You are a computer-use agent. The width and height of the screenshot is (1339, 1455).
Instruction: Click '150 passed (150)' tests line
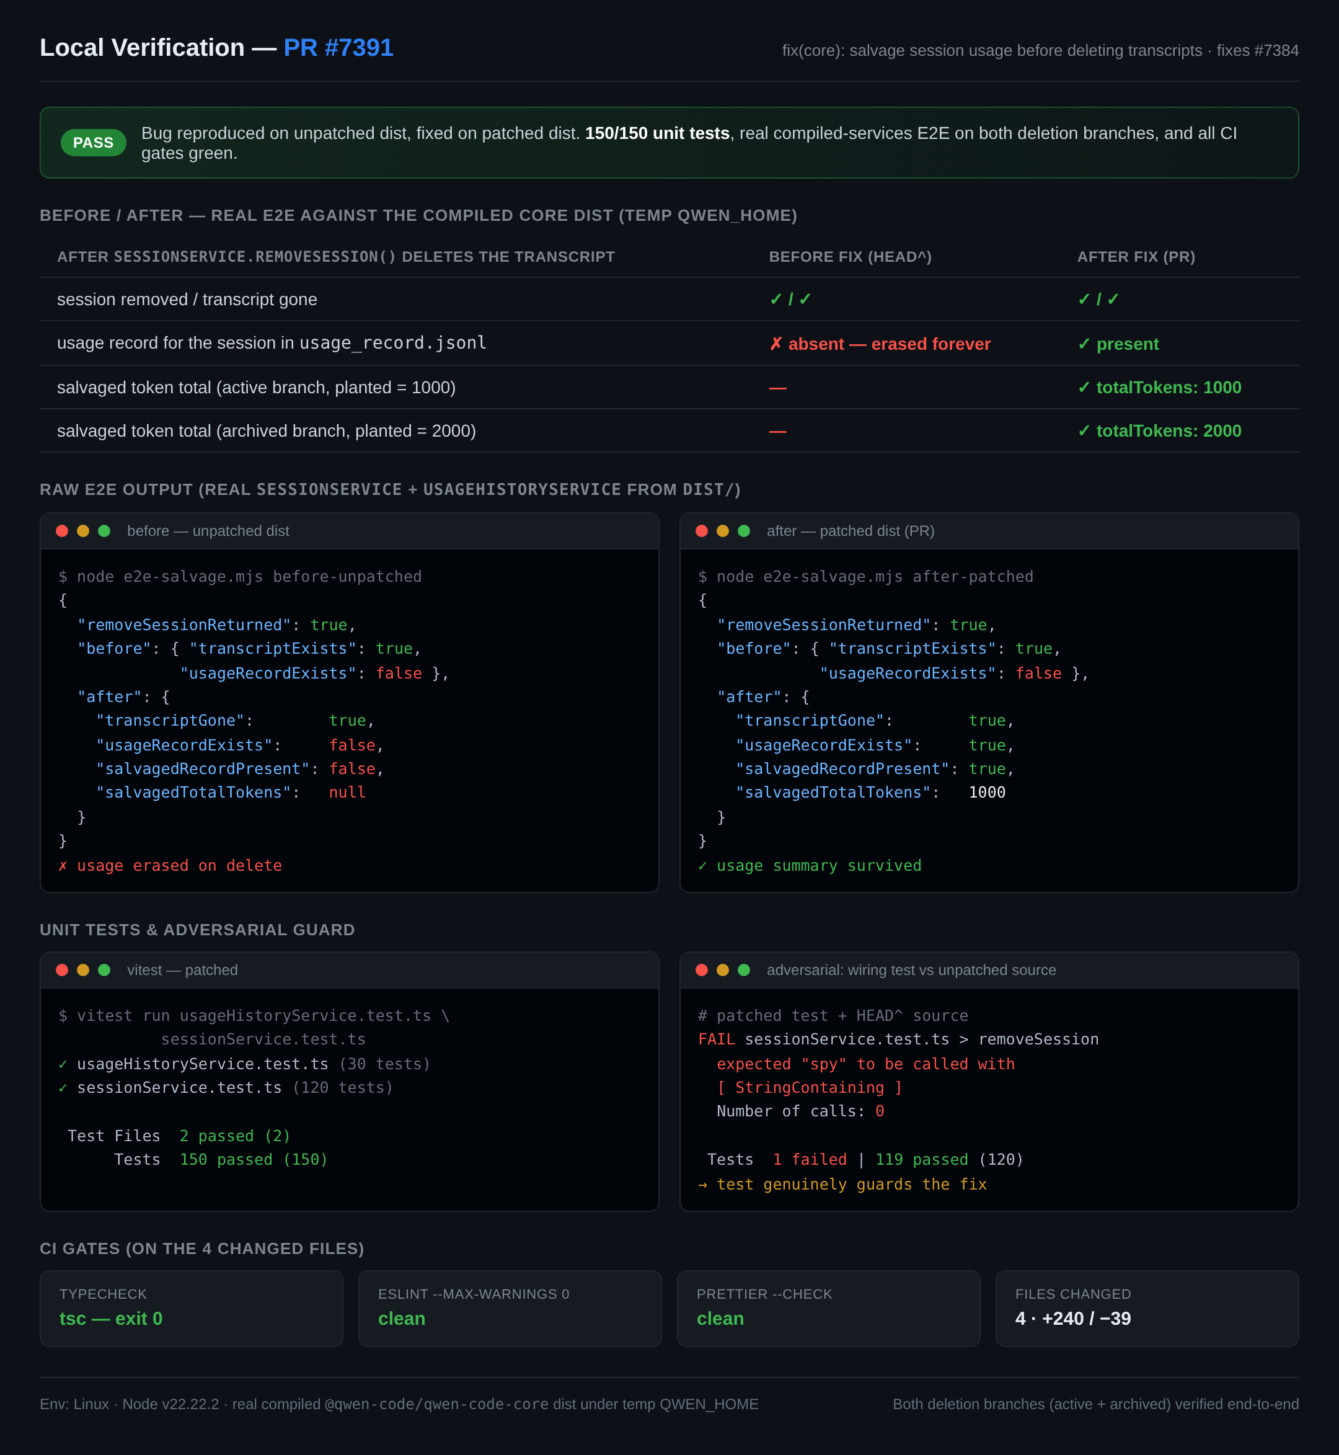pos(254,1159)
